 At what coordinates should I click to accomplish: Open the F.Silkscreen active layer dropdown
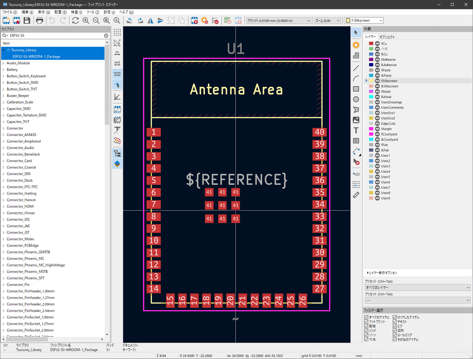point(364,20)
